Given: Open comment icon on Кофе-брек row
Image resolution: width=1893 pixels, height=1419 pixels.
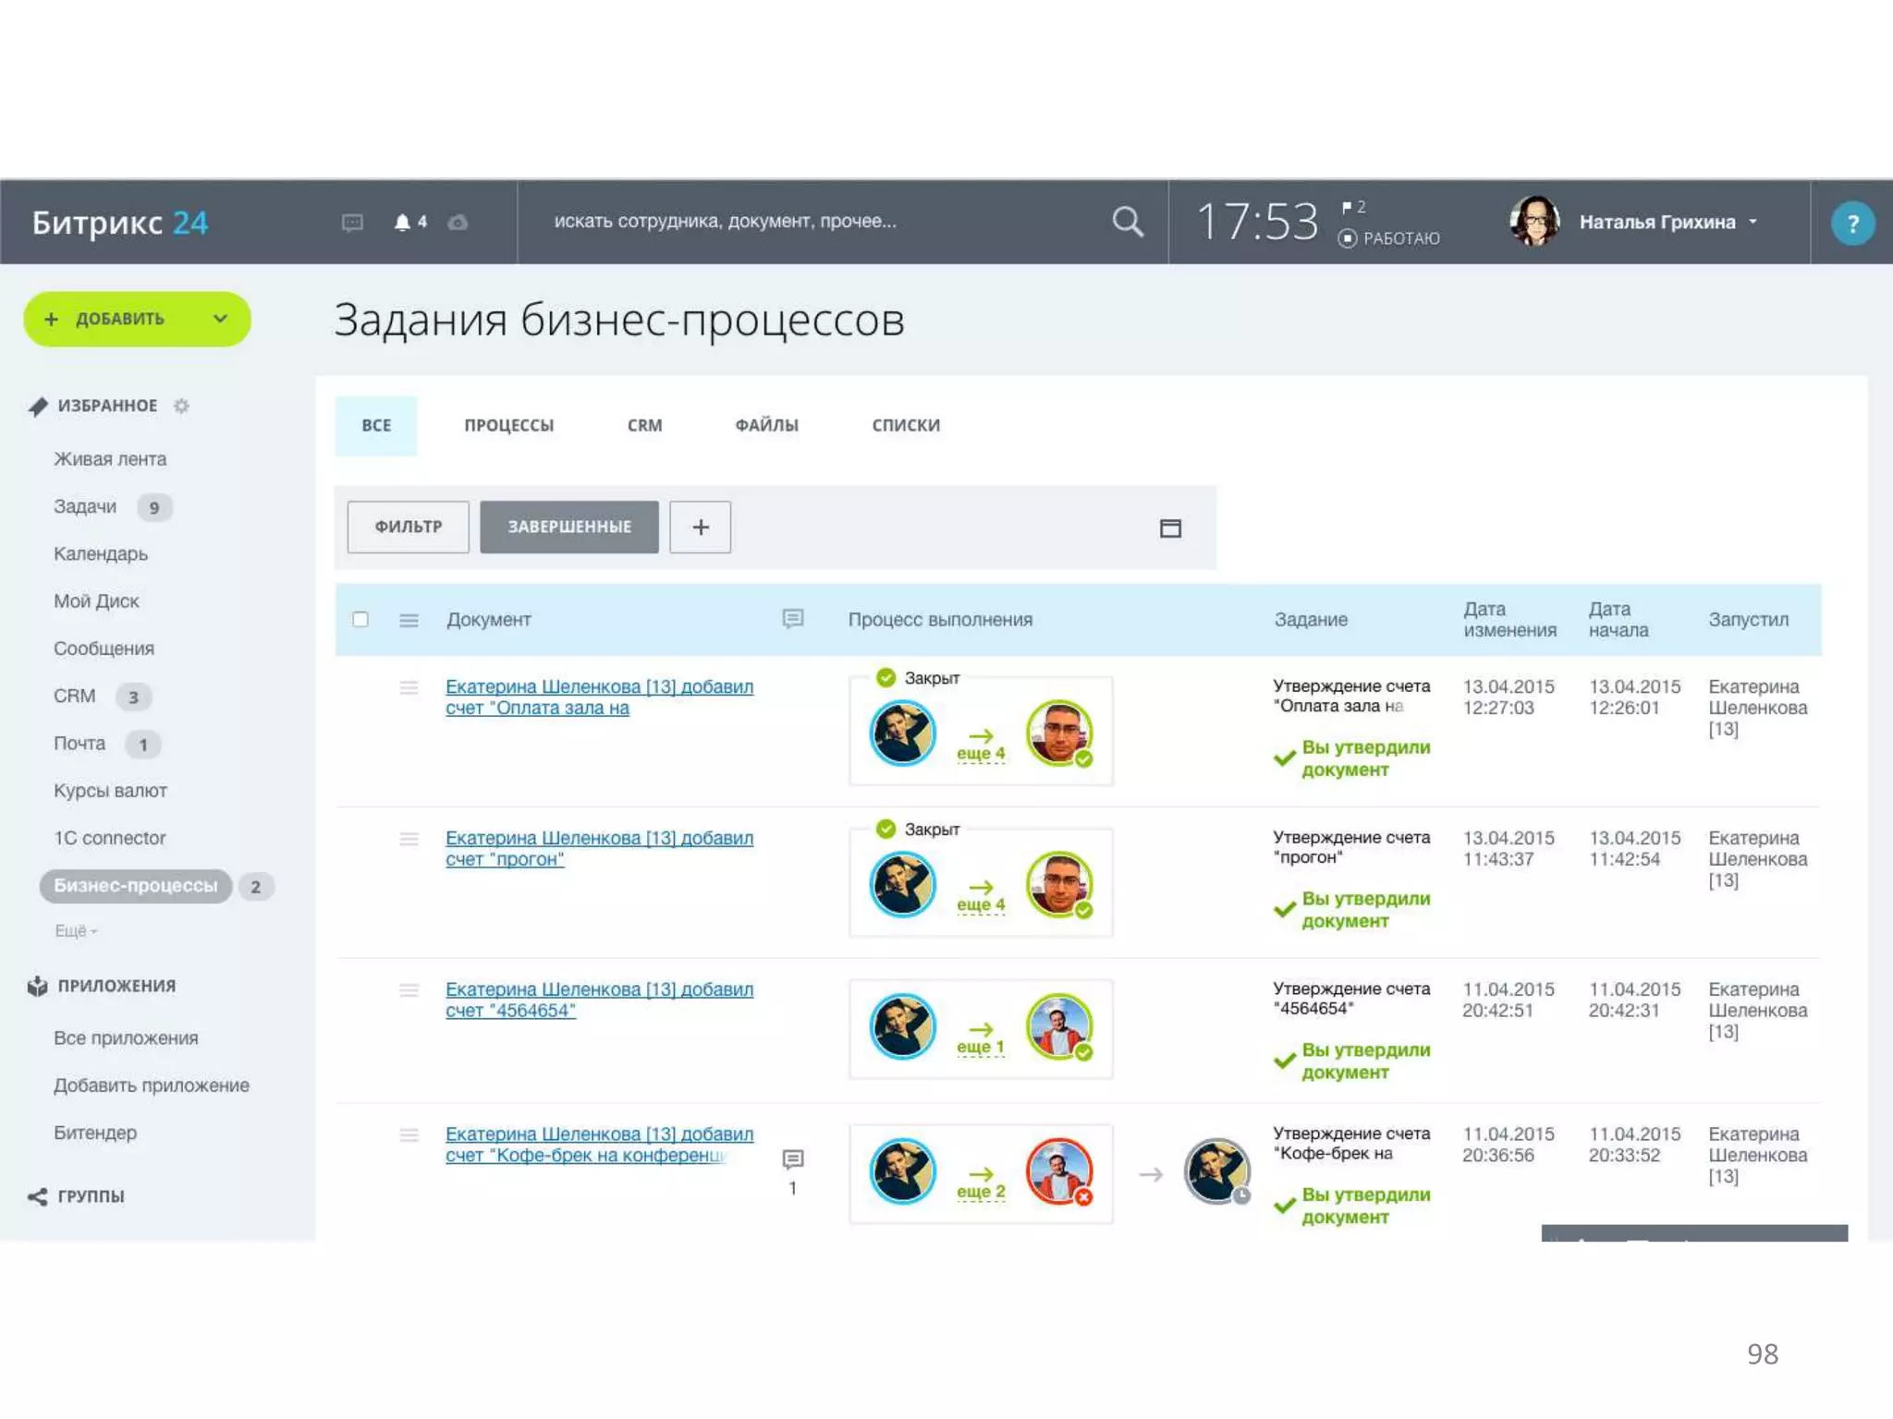Looking at the screenshot, I should pos(792,1158).
